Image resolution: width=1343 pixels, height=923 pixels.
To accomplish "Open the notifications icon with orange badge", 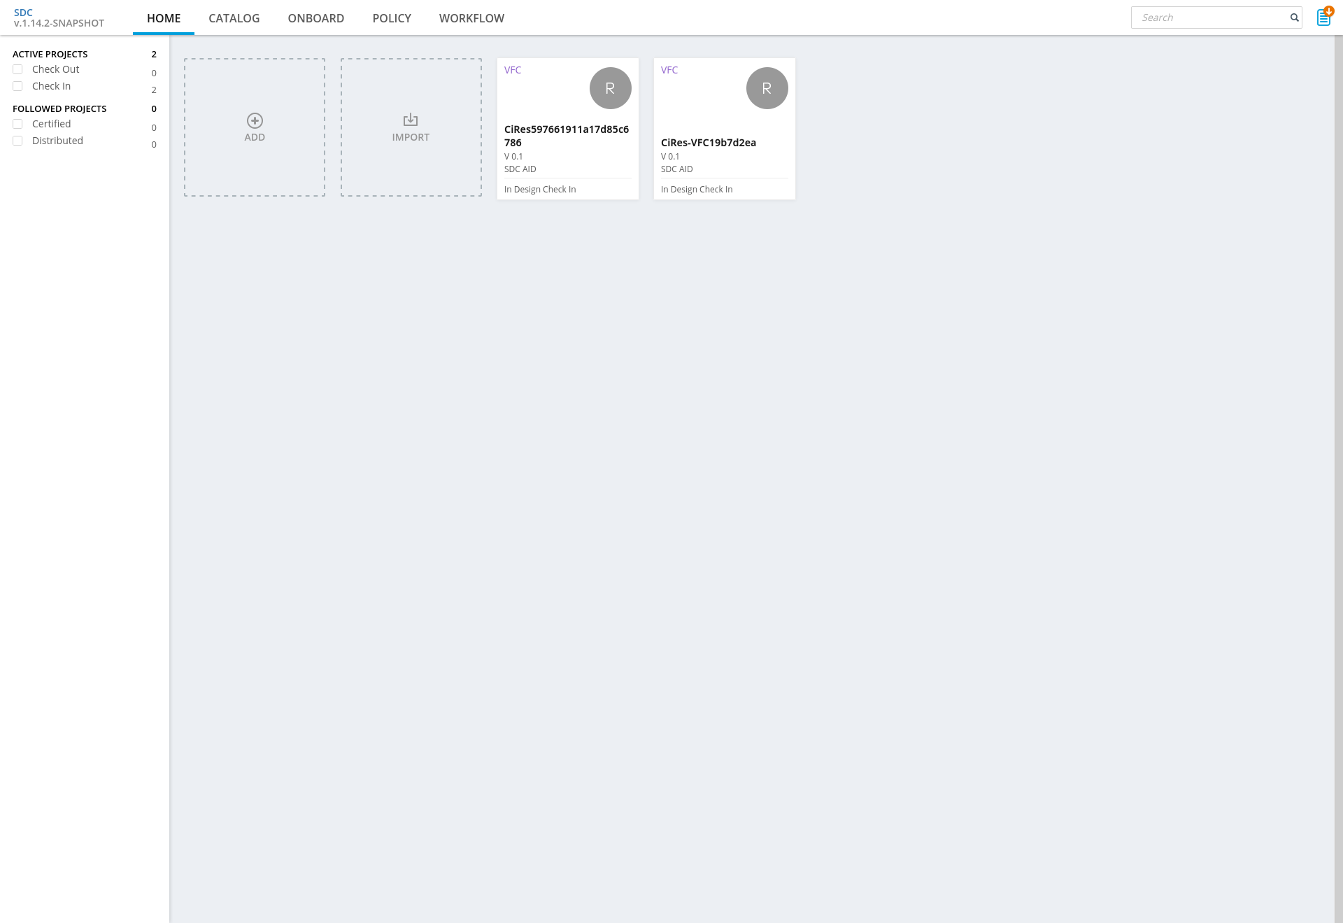I will coord(1323,17).
